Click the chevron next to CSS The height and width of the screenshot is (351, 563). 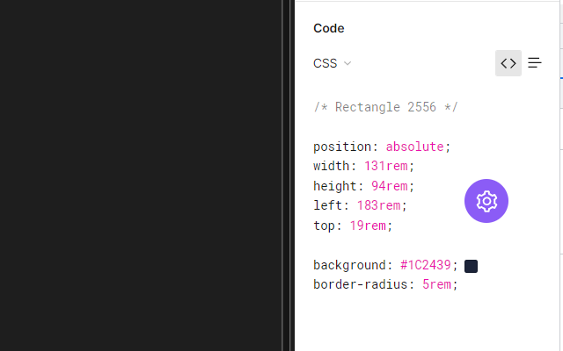[347, 63]
